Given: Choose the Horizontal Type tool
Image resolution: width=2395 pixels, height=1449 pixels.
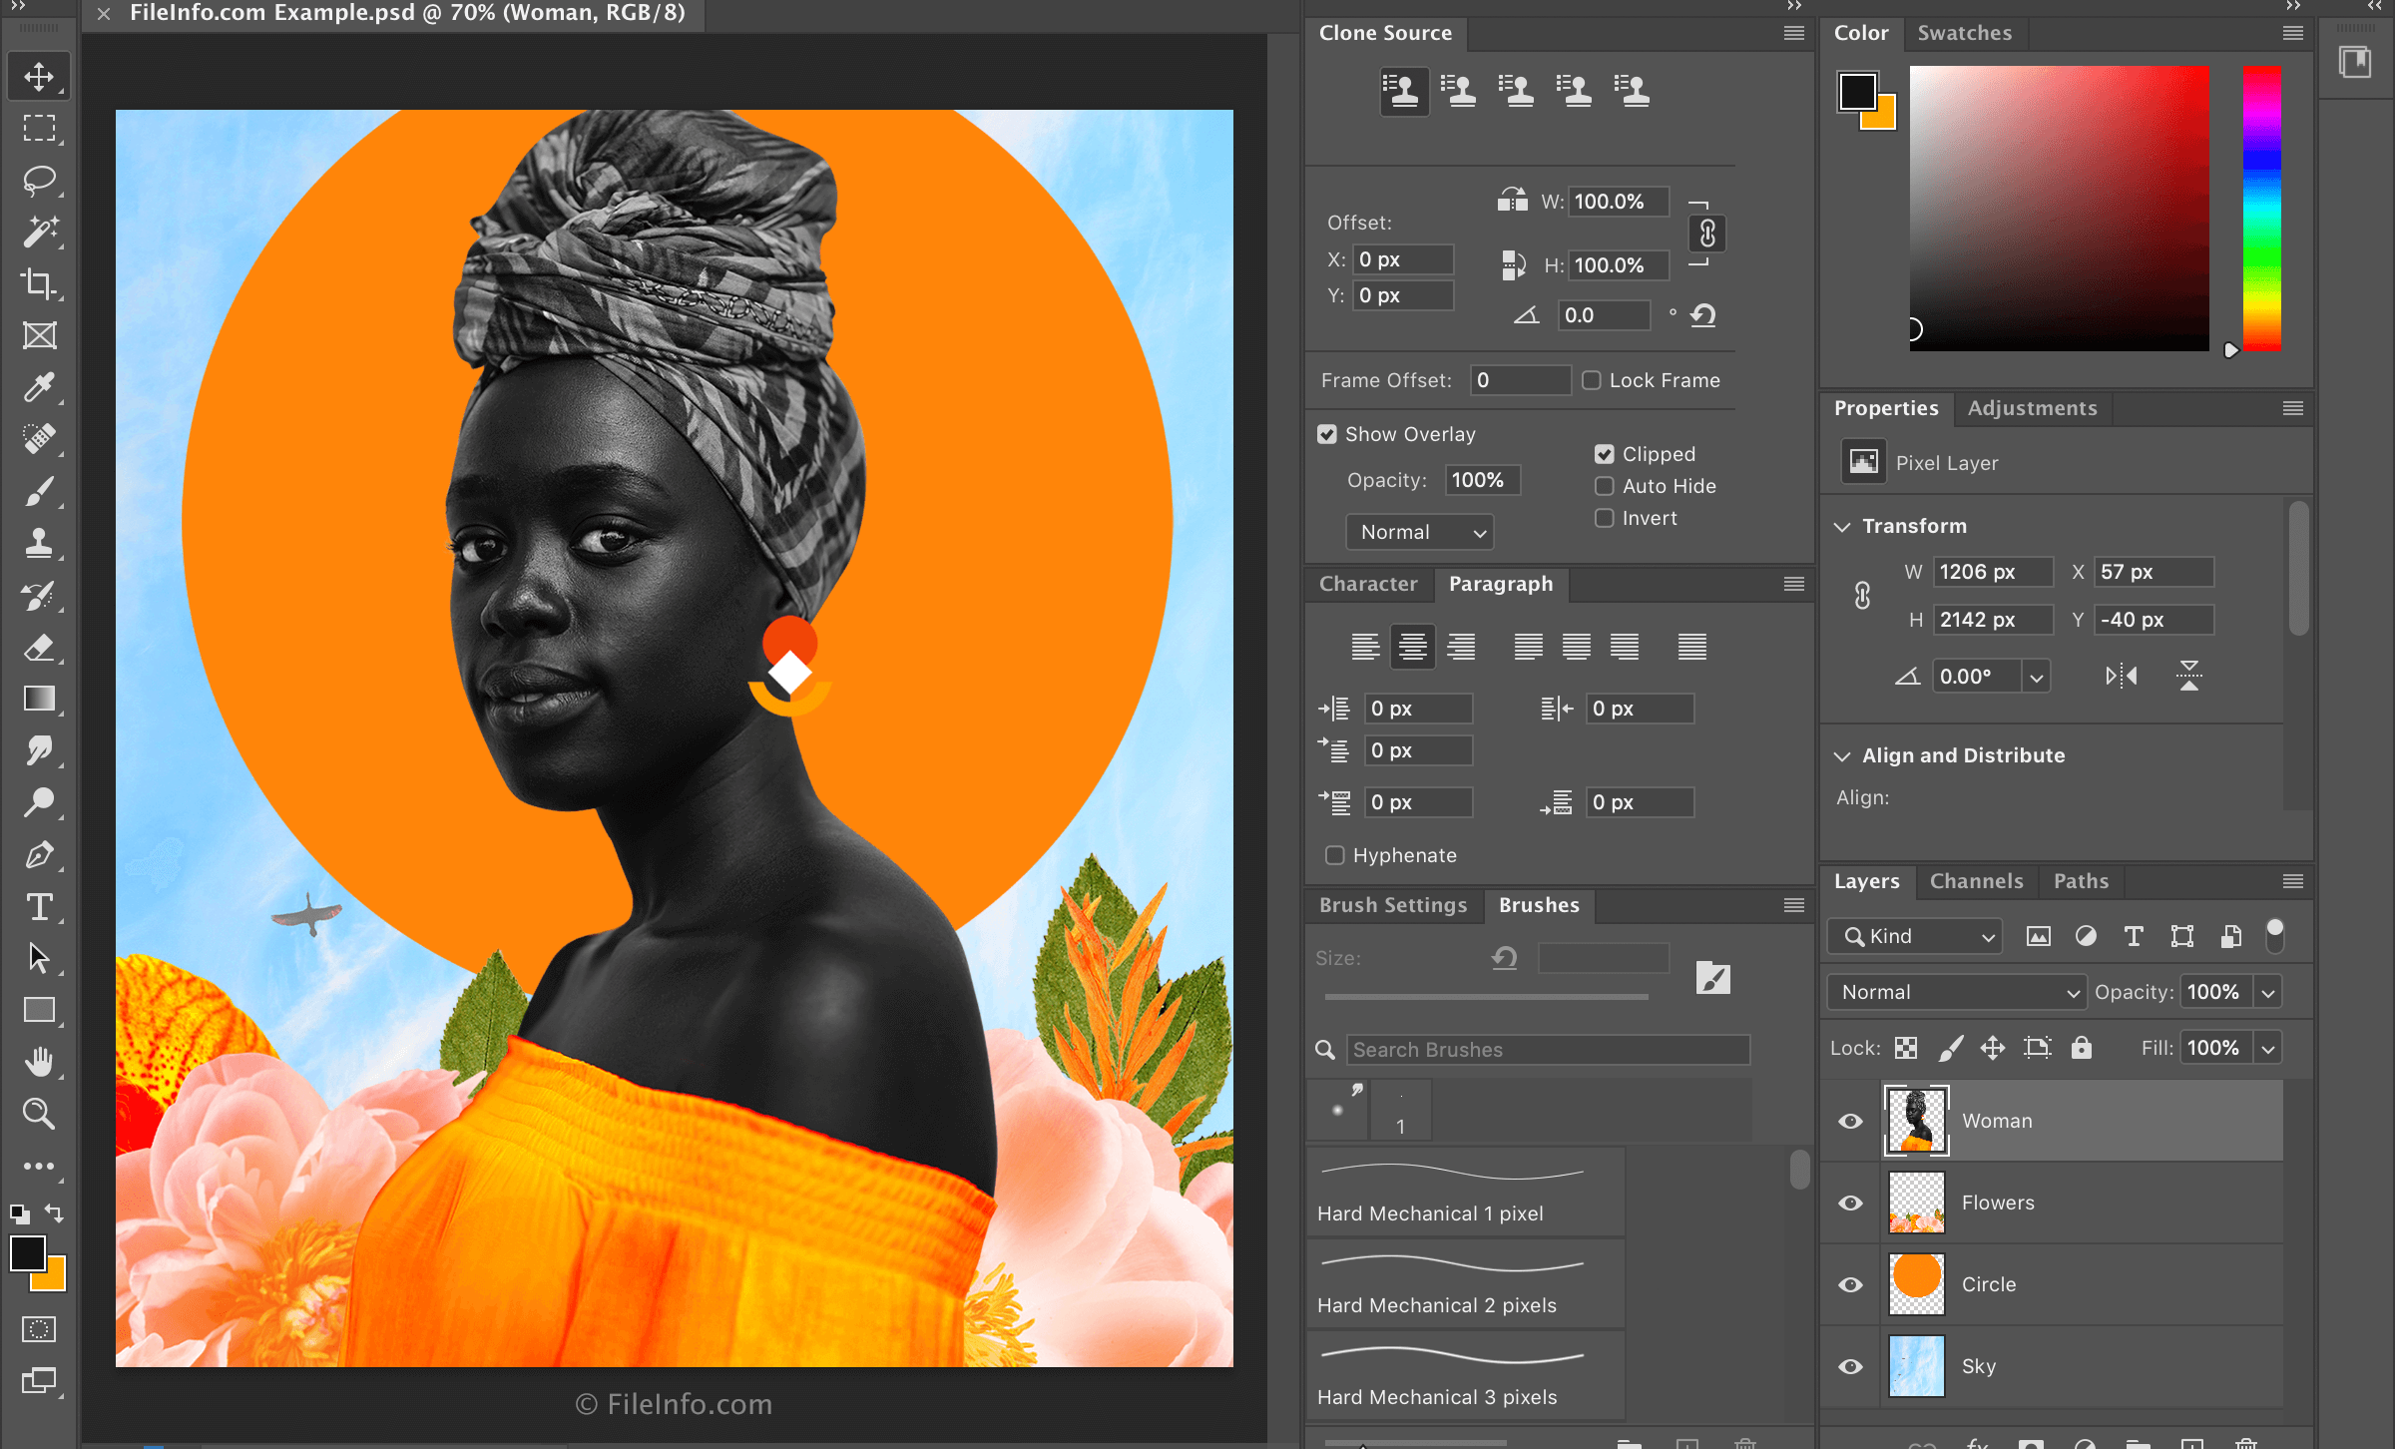Looking at the screenshot, I should click(x=39, y=907).
